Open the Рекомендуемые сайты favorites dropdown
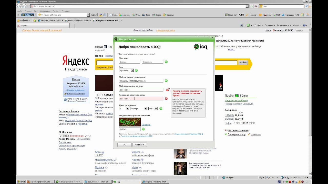The width and height of the screenshot is (328, 184). click(50, 20)
